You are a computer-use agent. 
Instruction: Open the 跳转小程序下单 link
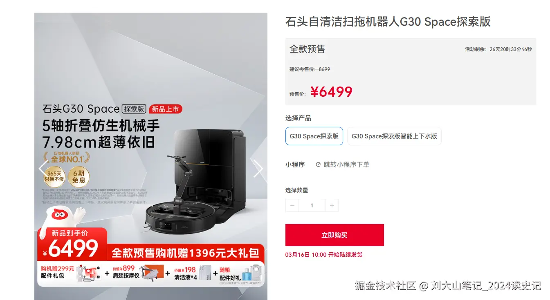(346, 164)
